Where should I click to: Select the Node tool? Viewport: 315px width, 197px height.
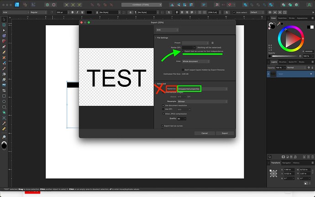(4, 30)
